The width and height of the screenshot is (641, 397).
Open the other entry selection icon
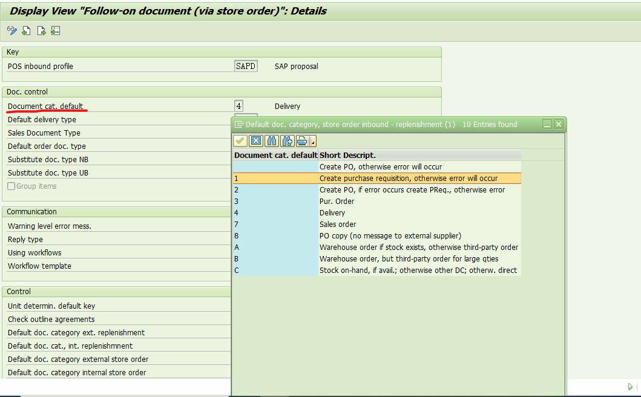tap(56, 31)
